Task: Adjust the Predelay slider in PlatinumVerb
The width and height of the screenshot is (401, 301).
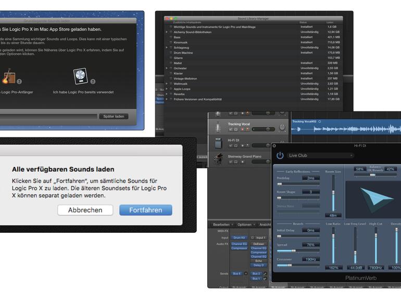Action: pyautogui.click(x=298, y=184)
